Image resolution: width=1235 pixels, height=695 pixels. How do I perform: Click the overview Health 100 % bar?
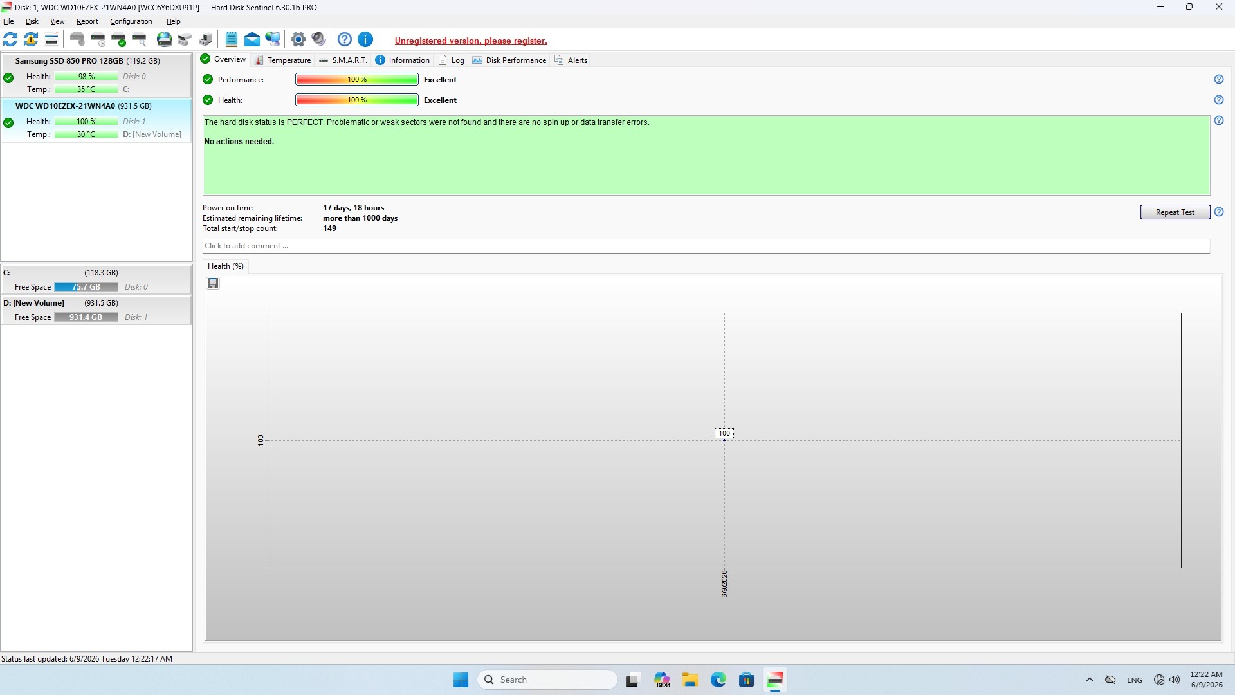[x=357, y=100]
